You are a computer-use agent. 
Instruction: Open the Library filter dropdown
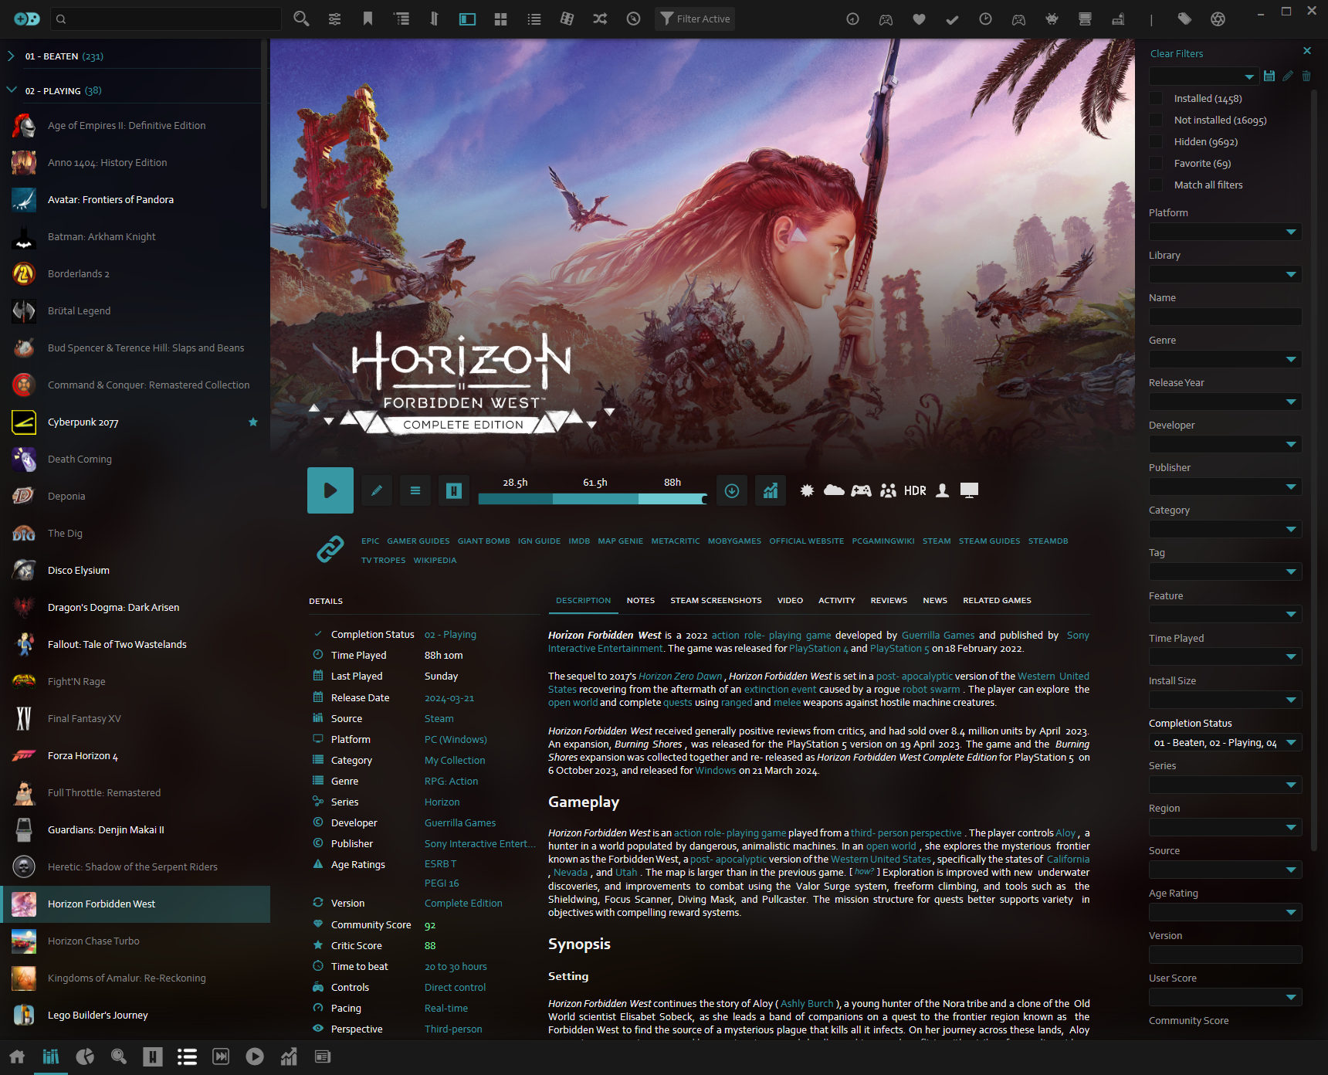[x=1225, y=274]
